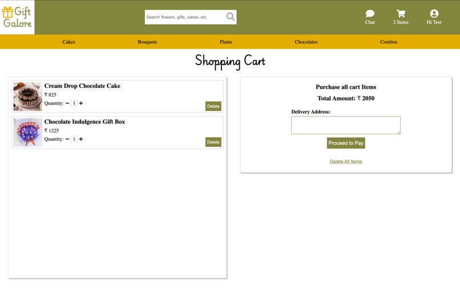Increase Cream Drop Chocolate Cake quantity with plus
460x288 pixels.
[81, 103]
